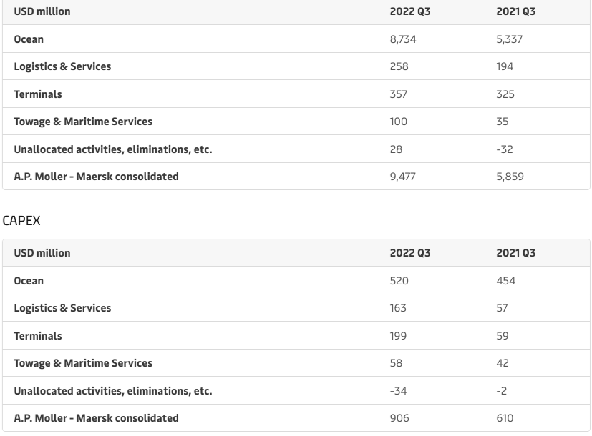592x436 pixels.
Task: Click USD million header in CAPEX table
Action: pos(42,253)
